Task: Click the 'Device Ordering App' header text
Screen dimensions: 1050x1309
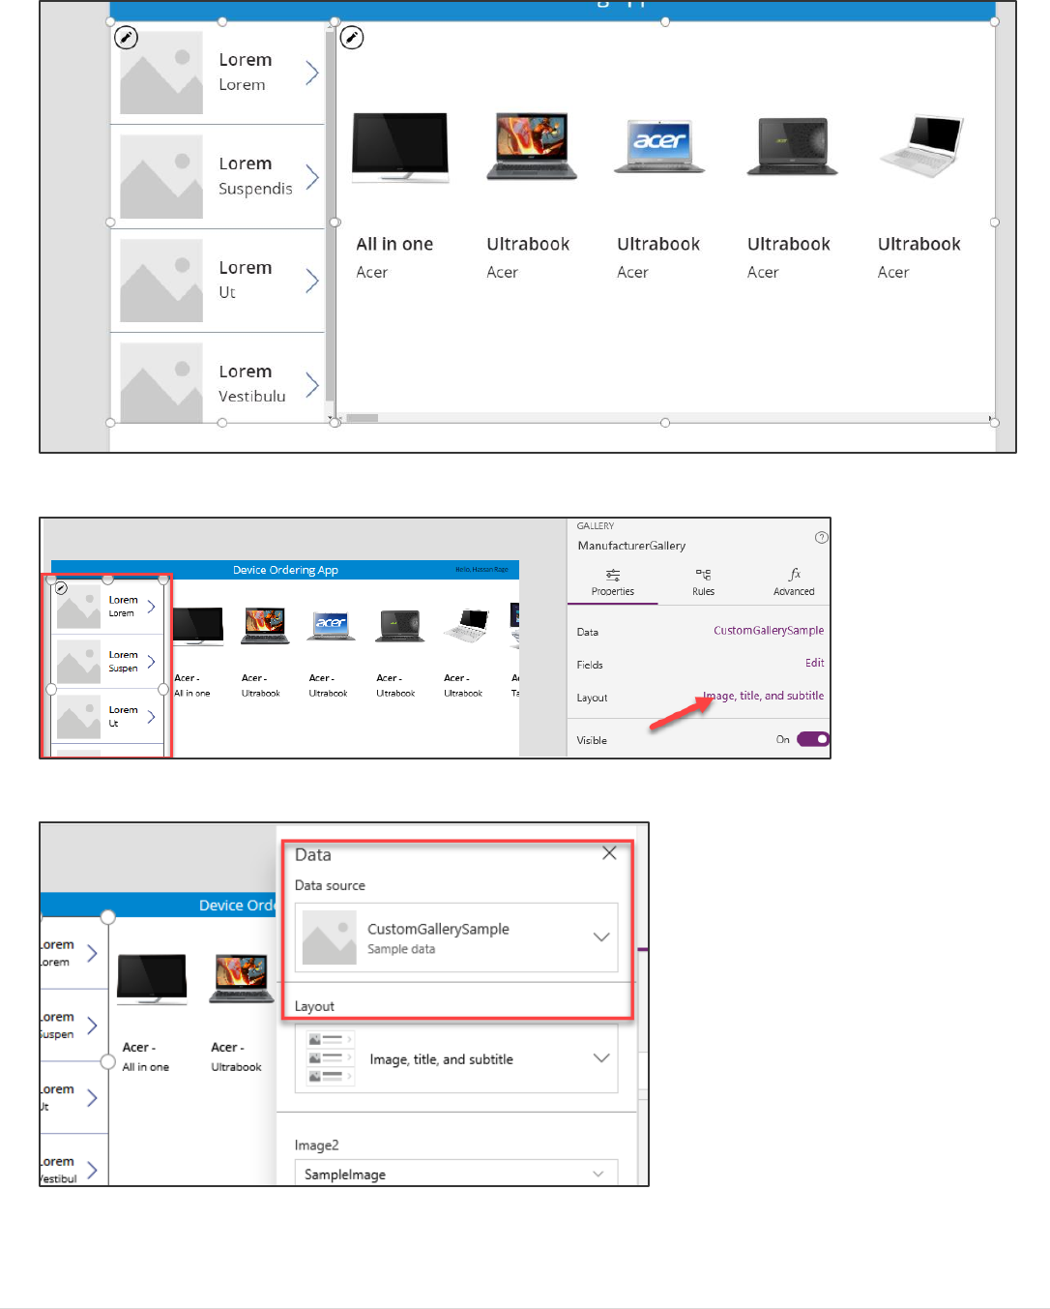Action: pyautogui.click(x=285, y=570)
